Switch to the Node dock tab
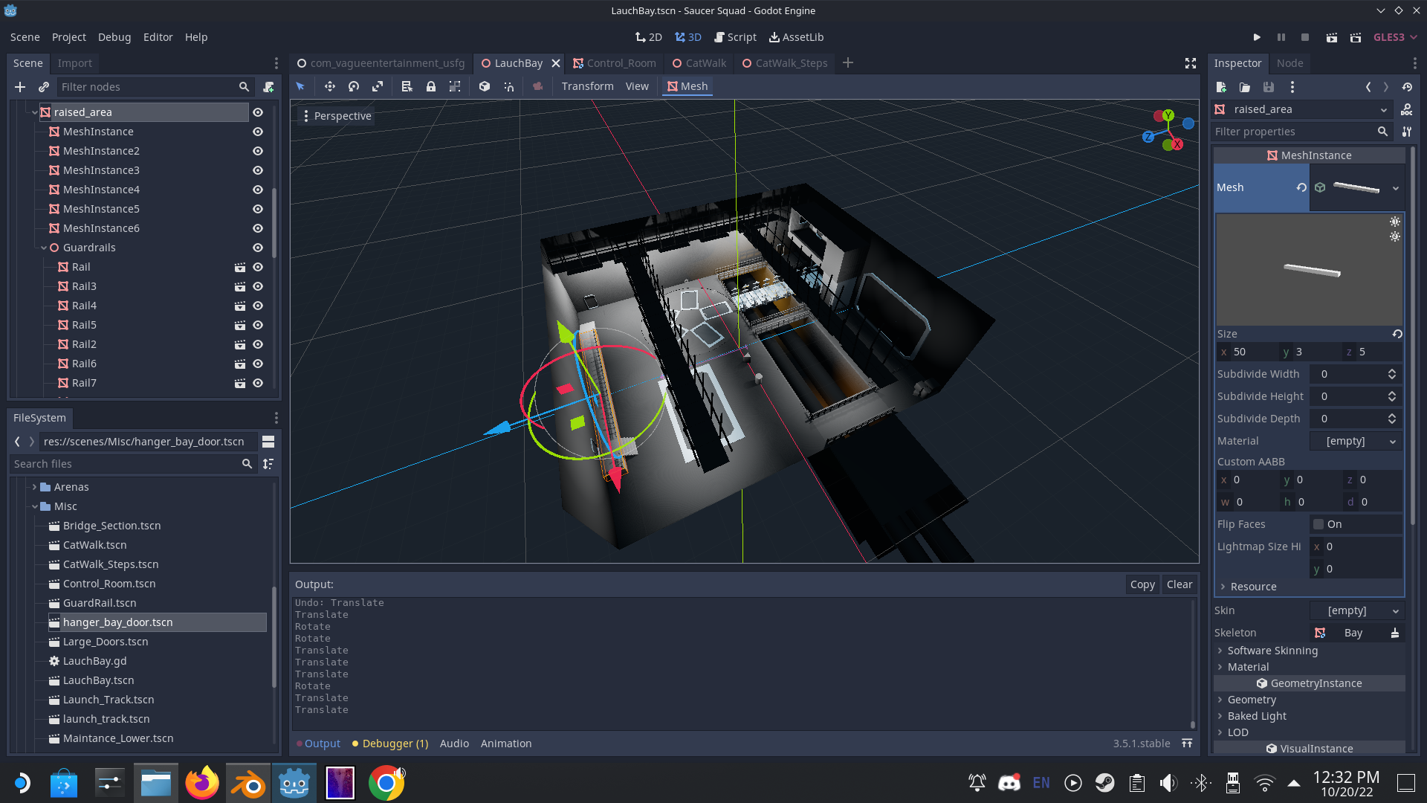Viewport: 1427px width, 803px height. point(1290,63)
